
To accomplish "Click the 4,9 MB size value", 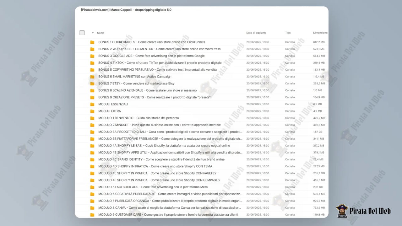I will tap(318, 111).
